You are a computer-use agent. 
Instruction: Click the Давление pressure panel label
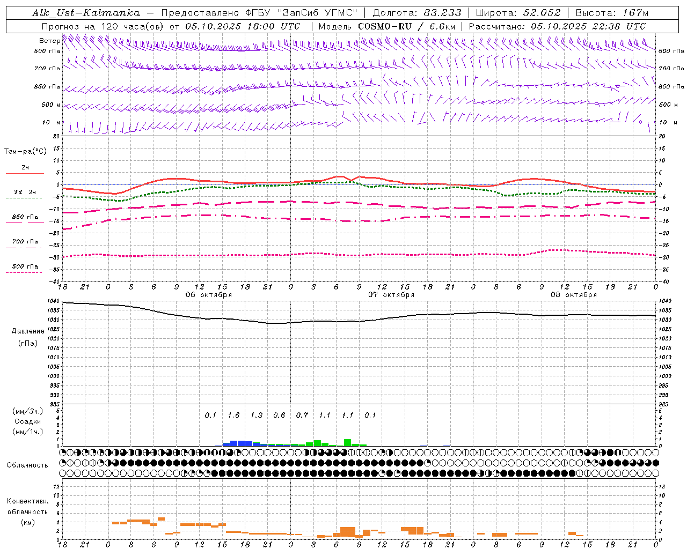point(28,331)
